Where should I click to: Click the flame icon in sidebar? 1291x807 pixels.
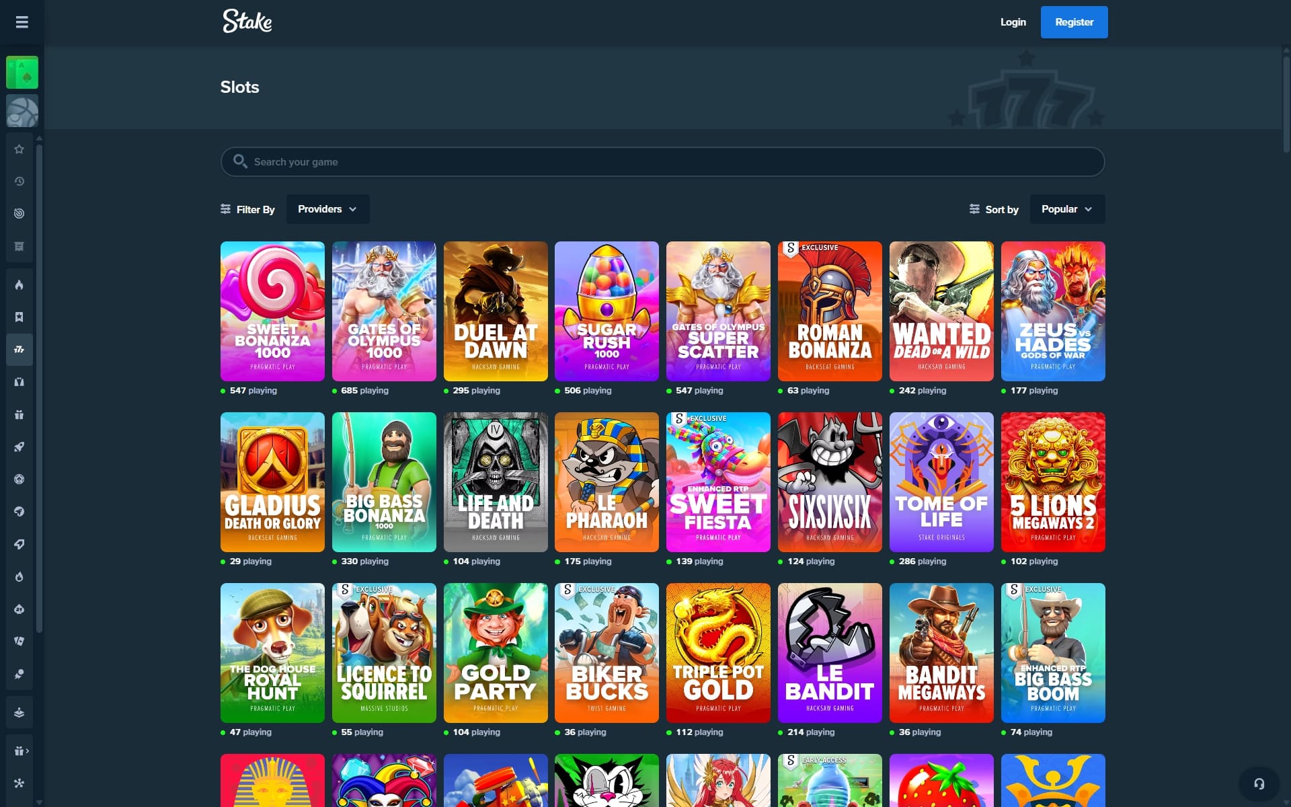pos(19,285)
